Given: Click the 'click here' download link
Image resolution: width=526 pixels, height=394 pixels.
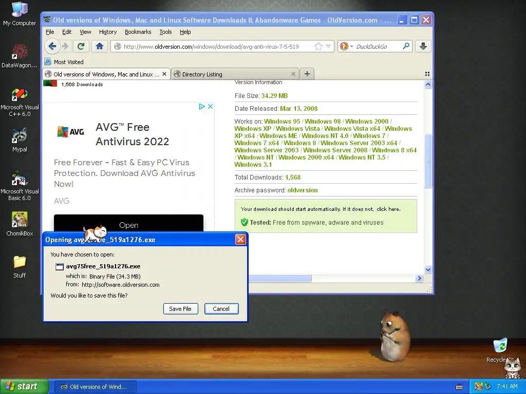Looking at the screenshot, I should tap(388, 209).
